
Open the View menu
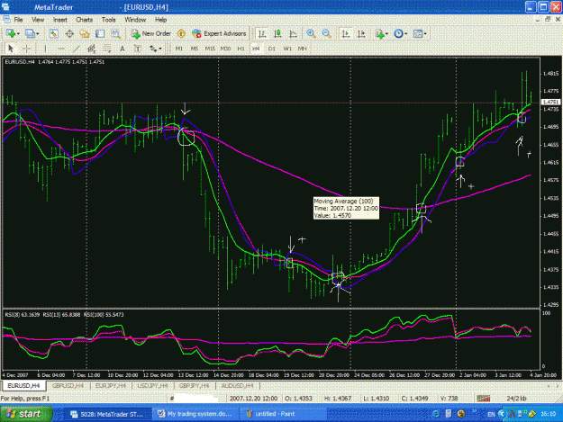pyautogui.click(x=38, y=20)
